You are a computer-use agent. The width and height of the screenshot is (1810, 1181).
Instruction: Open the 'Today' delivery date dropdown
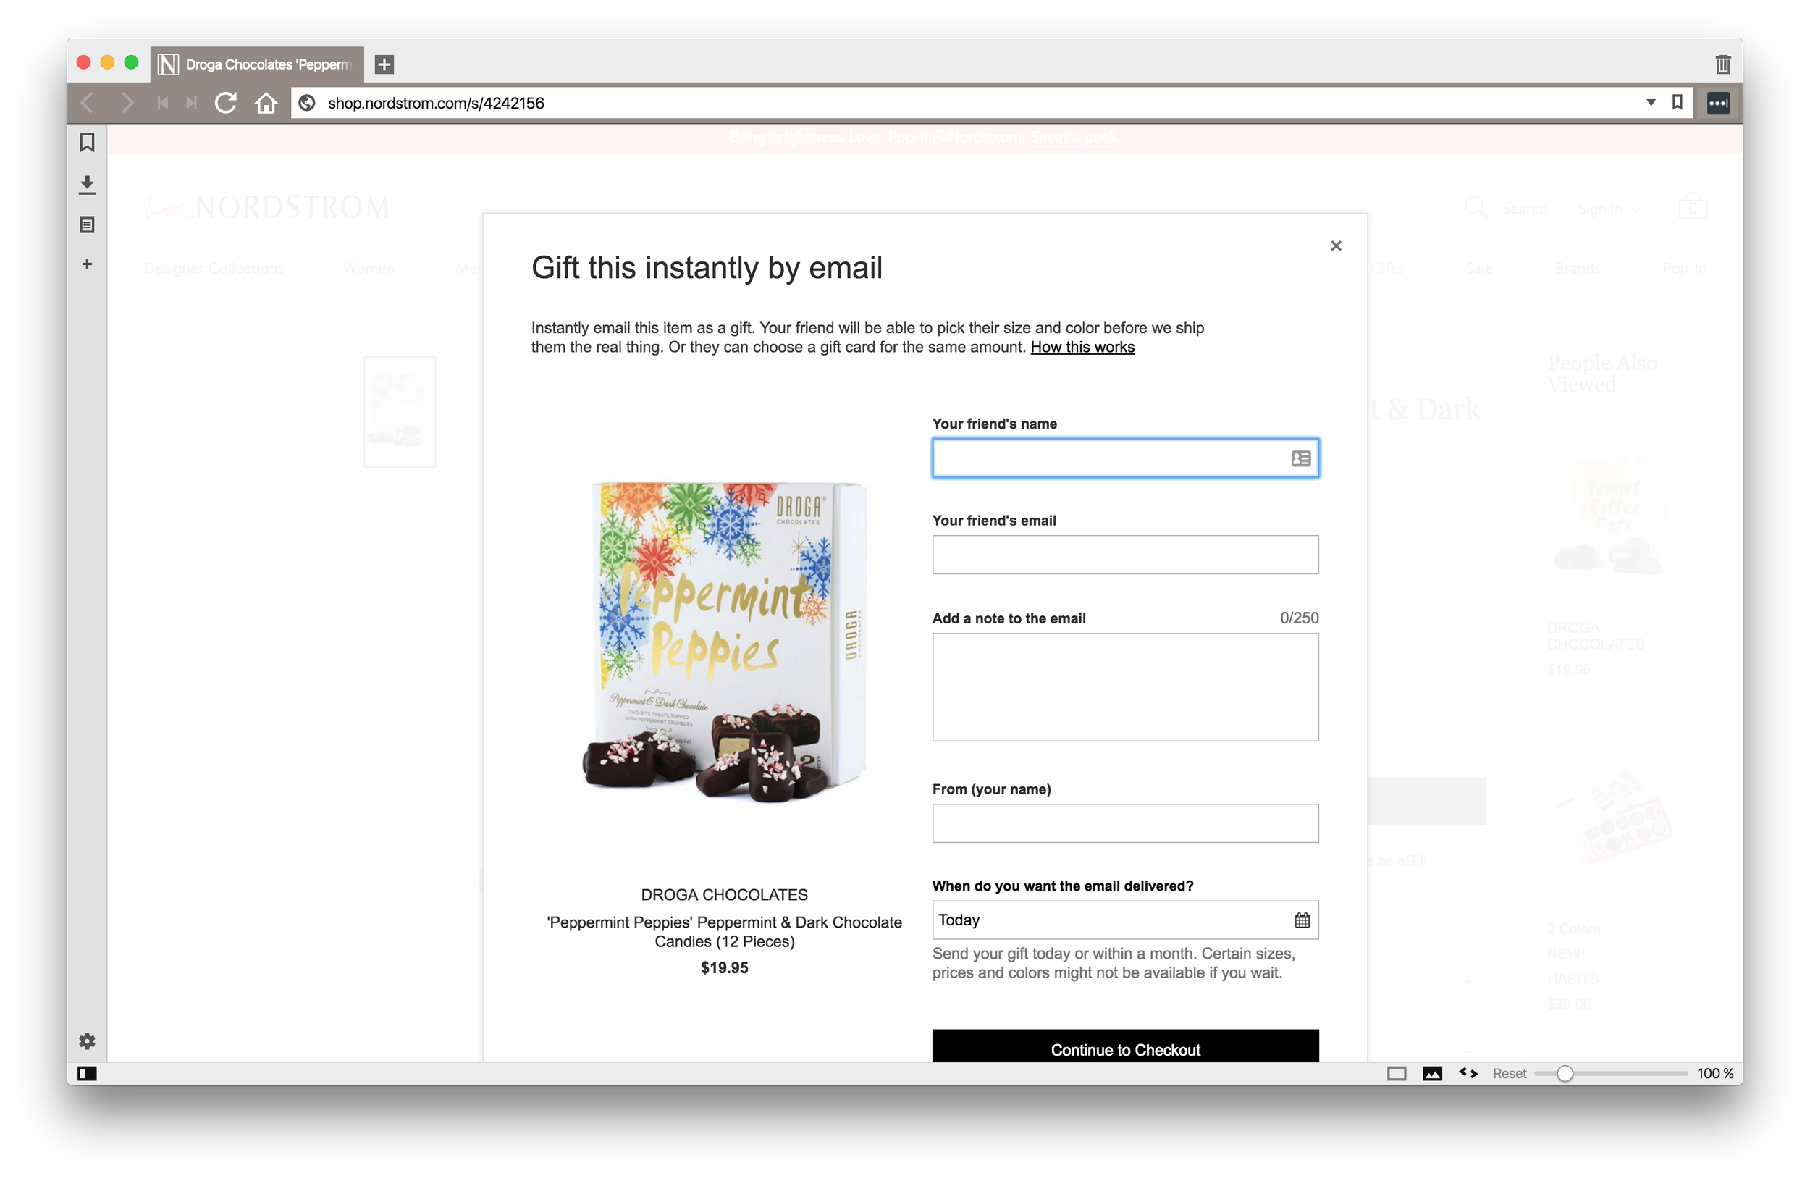click(1103, 920)
